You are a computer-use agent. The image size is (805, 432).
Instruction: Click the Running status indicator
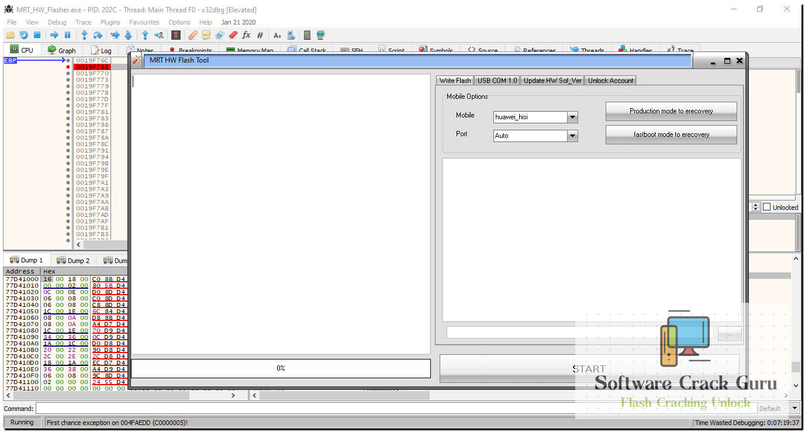pos(22,422)
